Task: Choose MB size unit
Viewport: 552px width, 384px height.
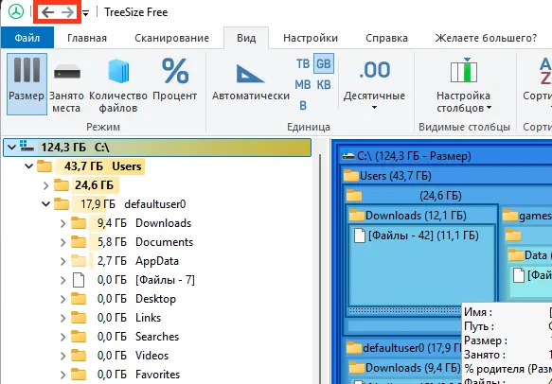Action: click(303, 85)
